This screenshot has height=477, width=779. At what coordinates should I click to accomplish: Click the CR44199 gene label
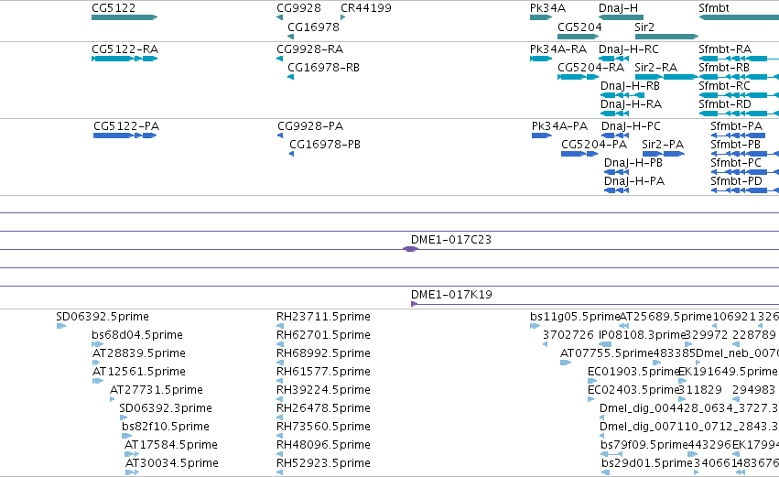coord(365,8)
